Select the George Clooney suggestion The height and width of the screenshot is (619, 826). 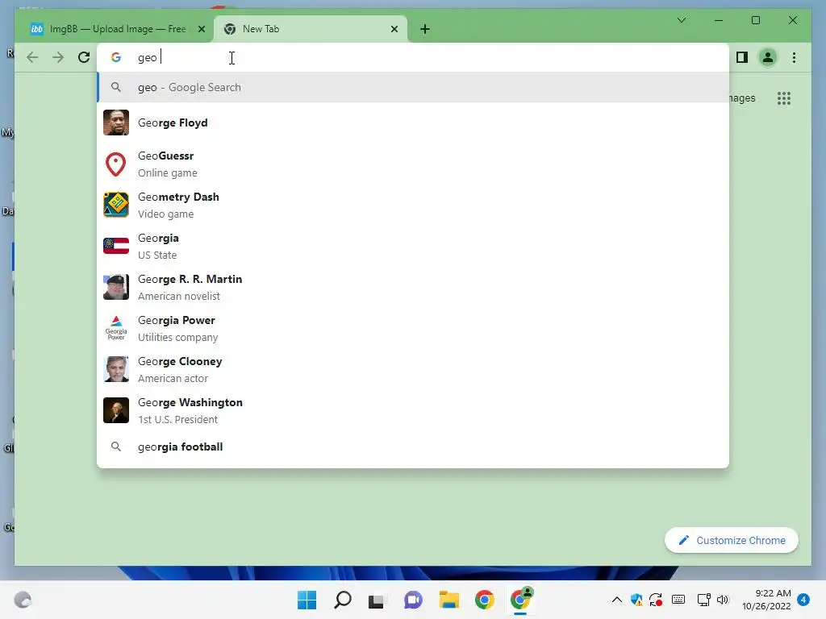tap(413, 369)
